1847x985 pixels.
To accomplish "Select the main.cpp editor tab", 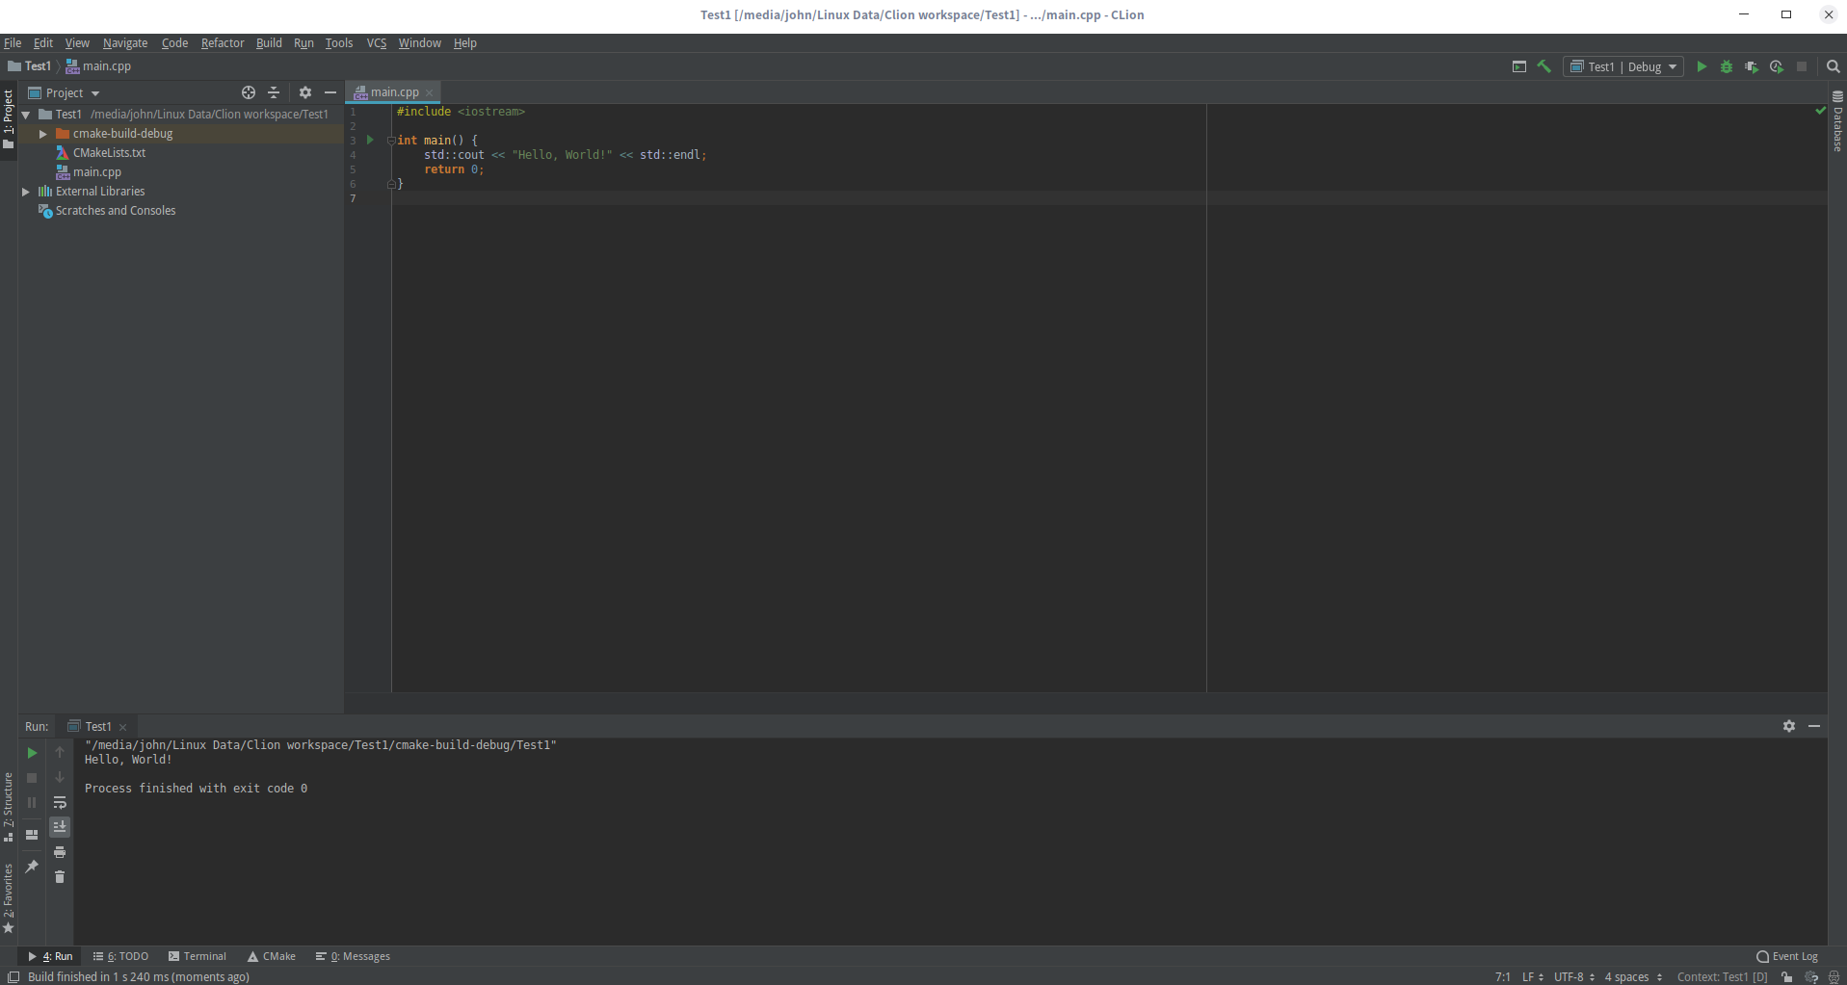I will click(x=394, y=92).
